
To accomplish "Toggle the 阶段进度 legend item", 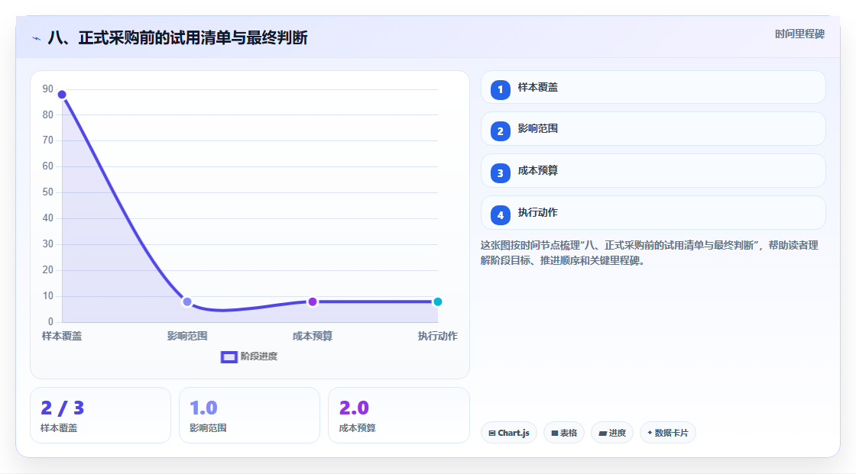I will coord(249,356).
